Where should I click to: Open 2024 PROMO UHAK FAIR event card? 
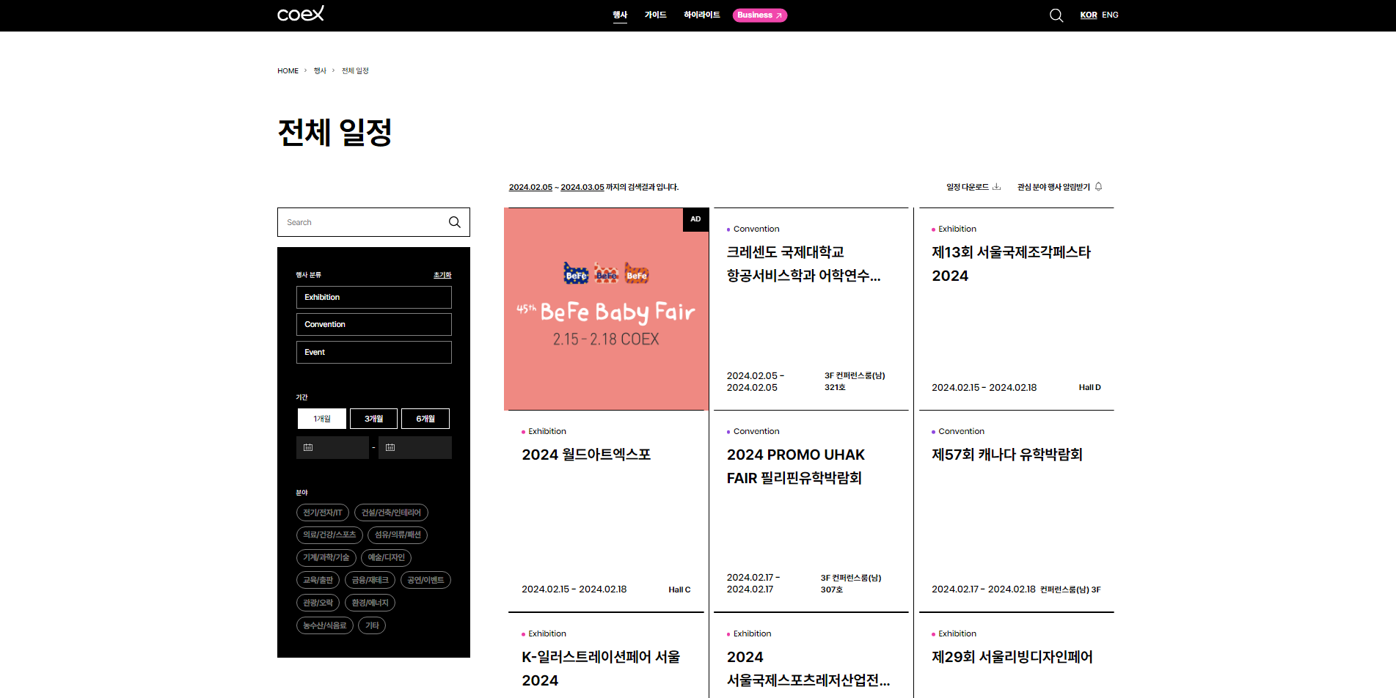tap(811, 511)
